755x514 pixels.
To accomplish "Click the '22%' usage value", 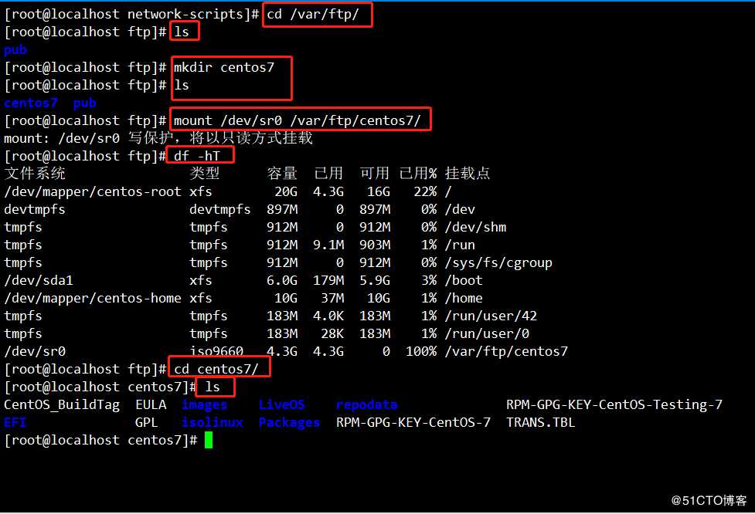I will (425, 191).
